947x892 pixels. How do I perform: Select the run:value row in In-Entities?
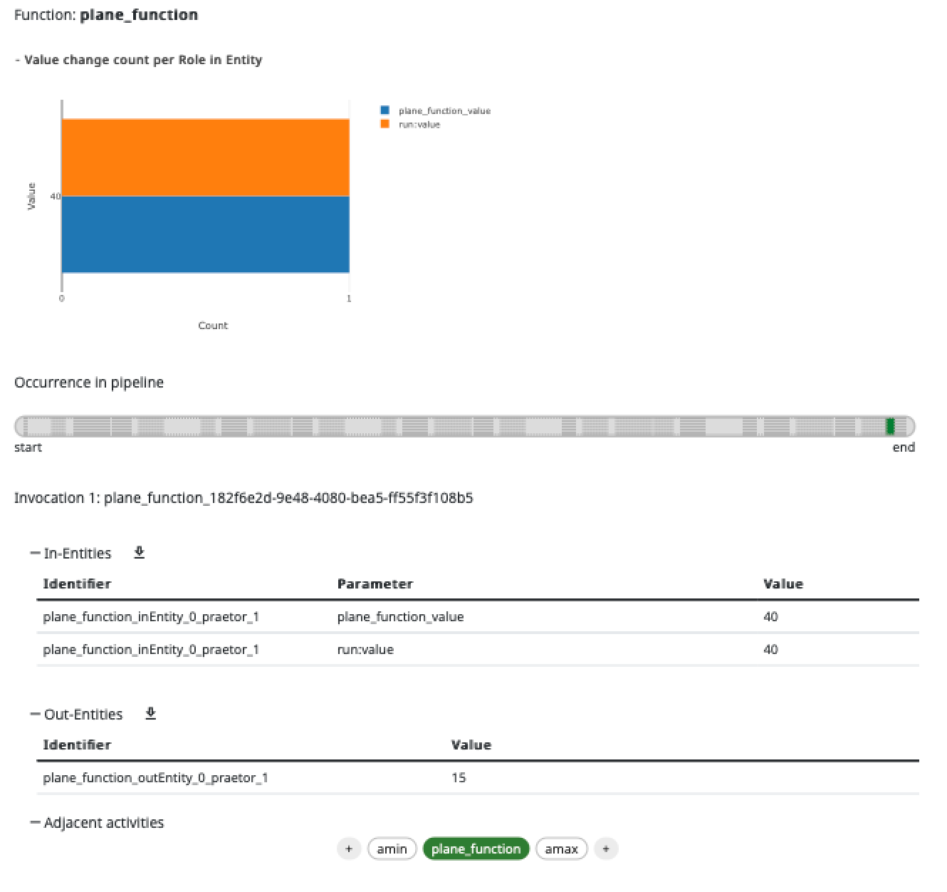(365, 650)
